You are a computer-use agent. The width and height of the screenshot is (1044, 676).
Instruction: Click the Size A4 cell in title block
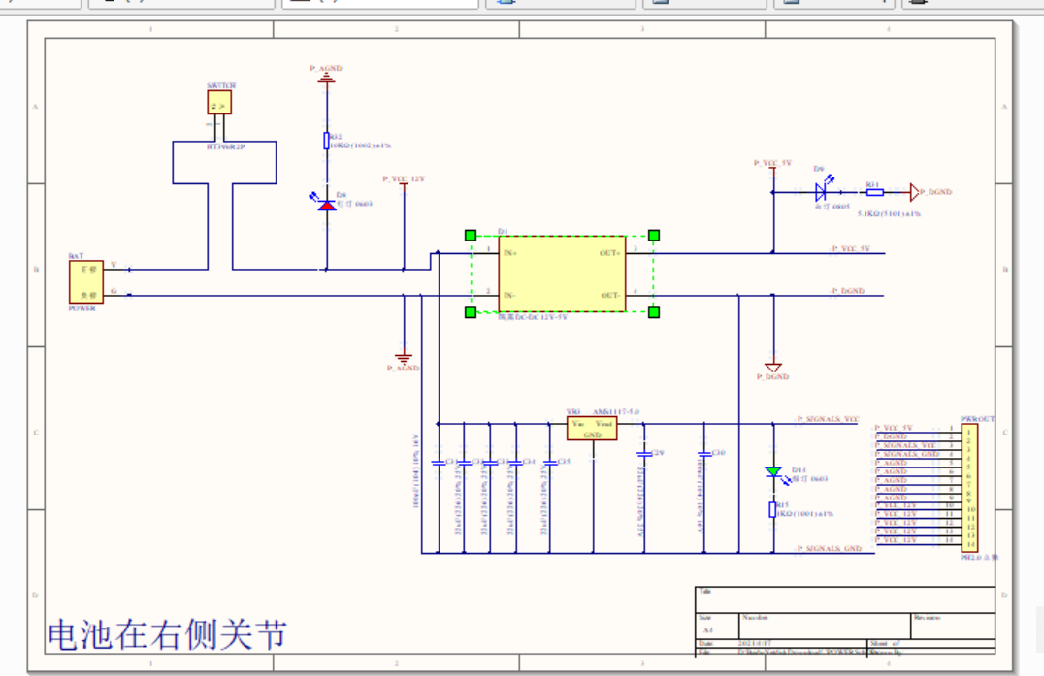click(x=717, y=626)
